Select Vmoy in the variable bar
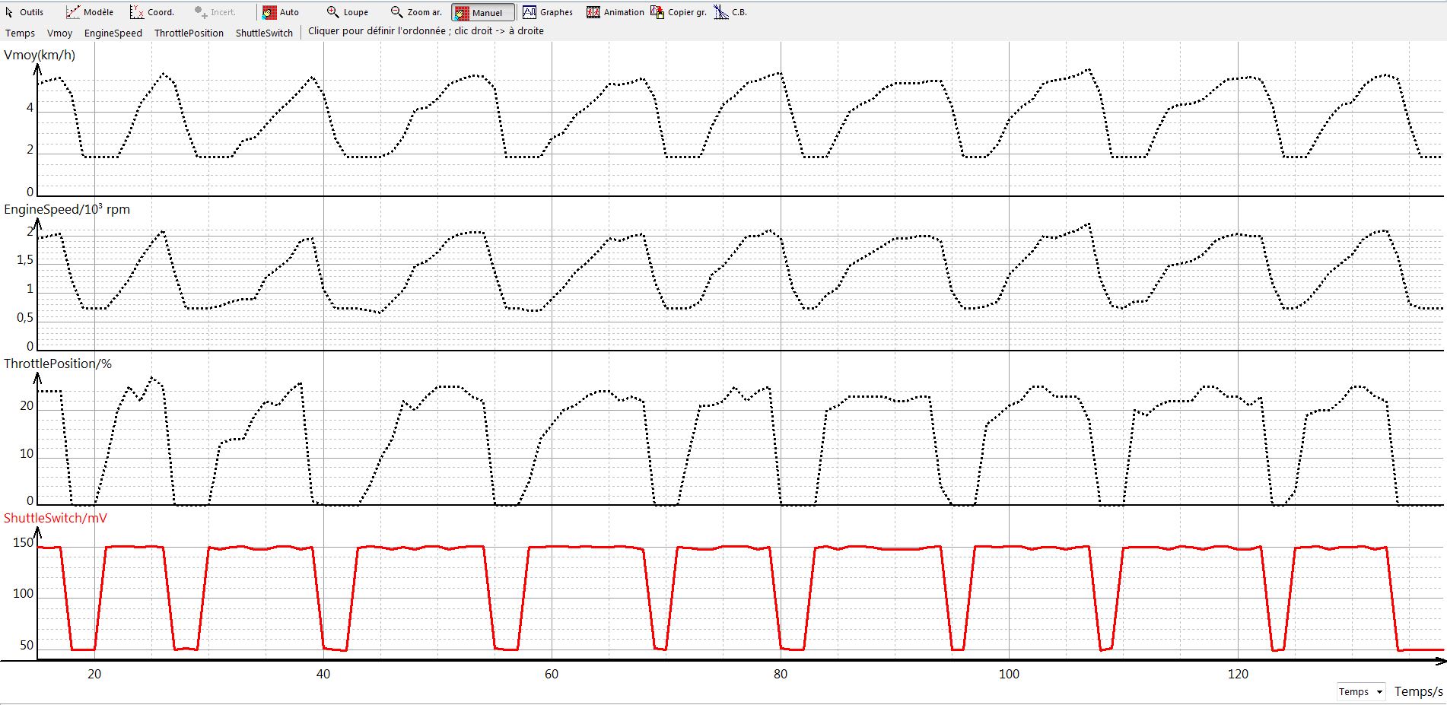Screen dimensions: 1447x705 point(59,33)
